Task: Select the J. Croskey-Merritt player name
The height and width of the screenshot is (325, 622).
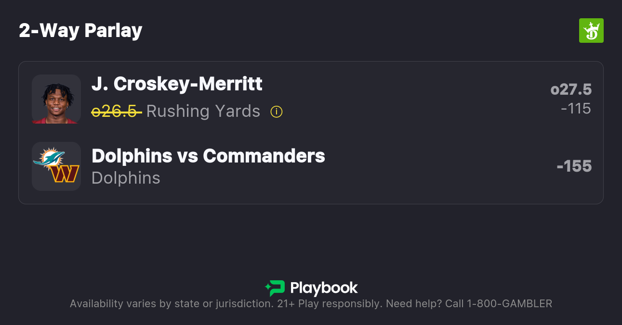Action: pyautogui.click(x=177, y=84)
